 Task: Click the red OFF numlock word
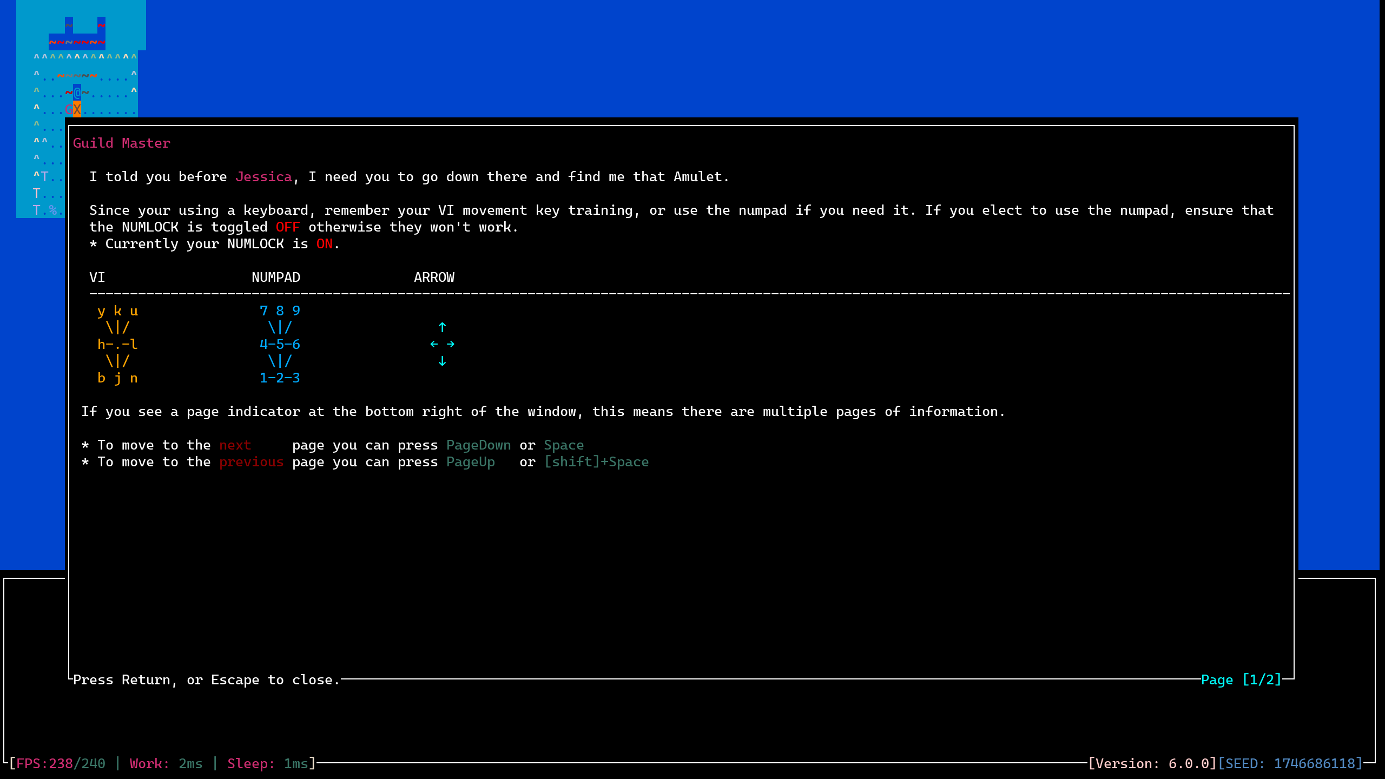tap(287, 227)
